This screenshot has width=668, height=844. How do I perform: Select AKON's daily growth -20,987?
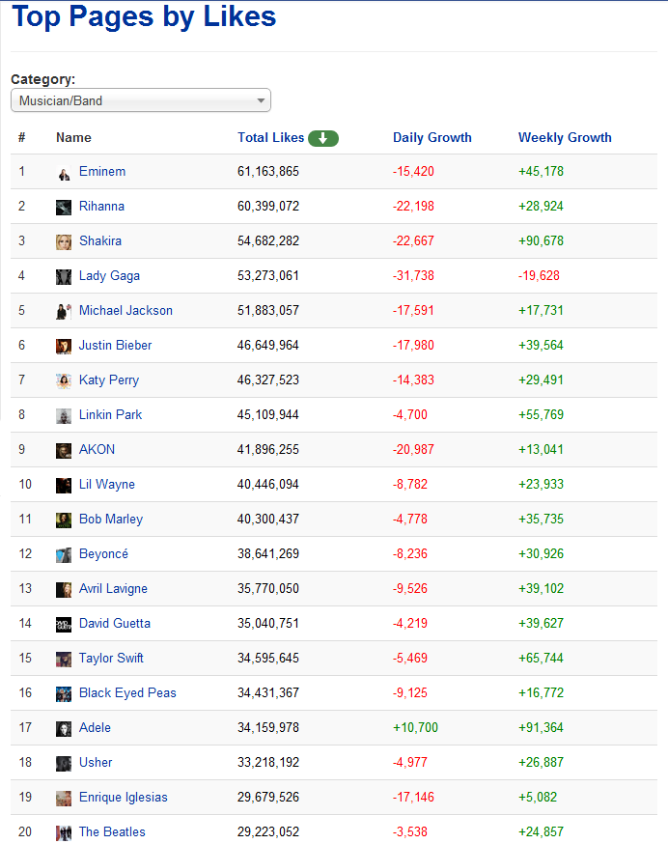click(x=413, y=449)
